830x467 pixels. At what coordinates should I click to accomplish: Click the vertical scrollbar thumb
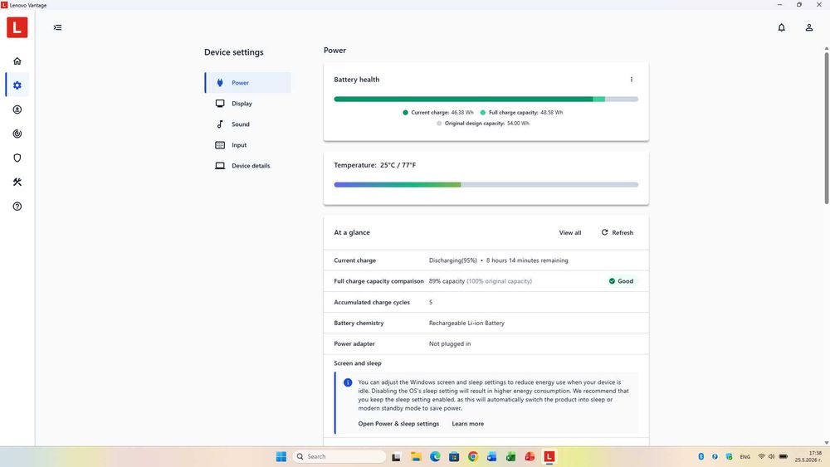pyautogui.click(x=827, y=127)
